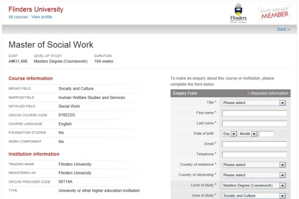
Task: Open the View profile link
Action: (x=42, y=17)
